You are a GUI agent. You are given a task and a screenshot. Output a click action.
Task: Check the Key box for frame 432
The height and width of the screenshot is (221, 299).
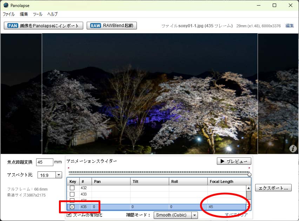pos(72,188)
